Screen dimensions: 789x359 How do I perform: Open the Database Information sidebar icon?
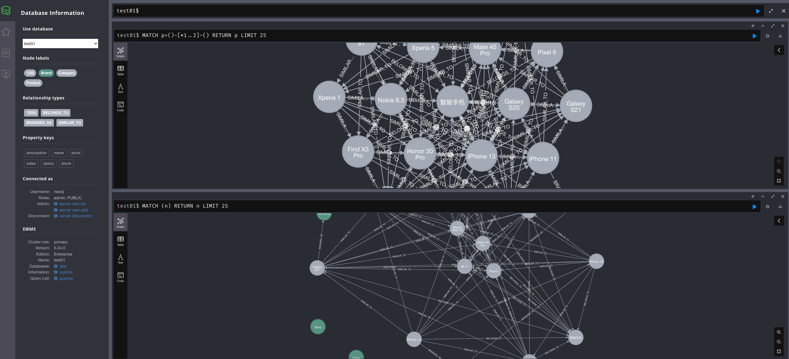(6, 11)
